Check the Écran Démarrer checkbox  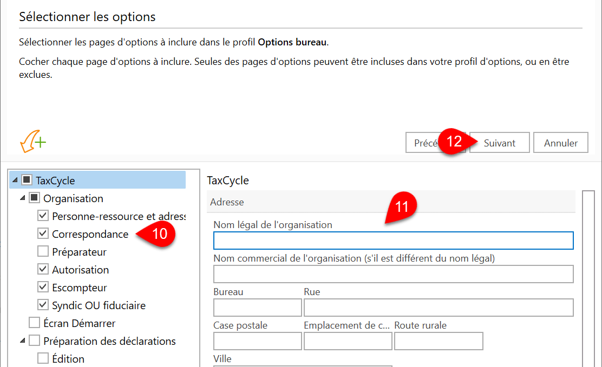(x=34, y=323)
